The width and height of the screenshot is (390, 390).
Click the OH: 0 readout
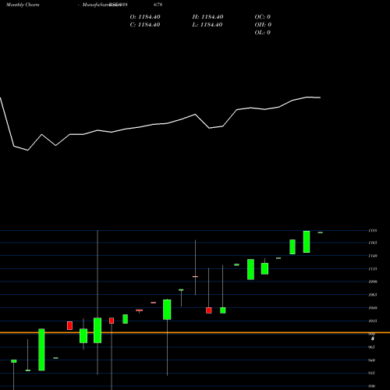263,25
